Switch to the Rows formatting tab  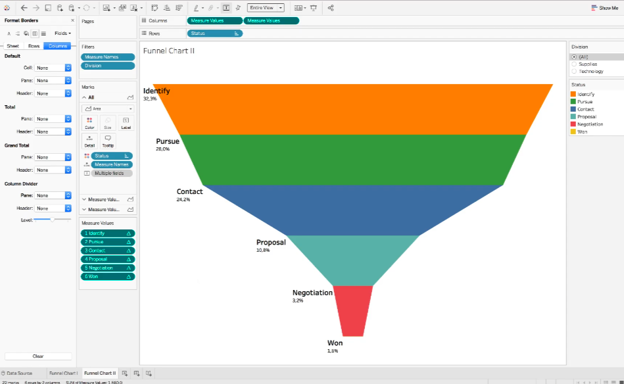(34, 46)
